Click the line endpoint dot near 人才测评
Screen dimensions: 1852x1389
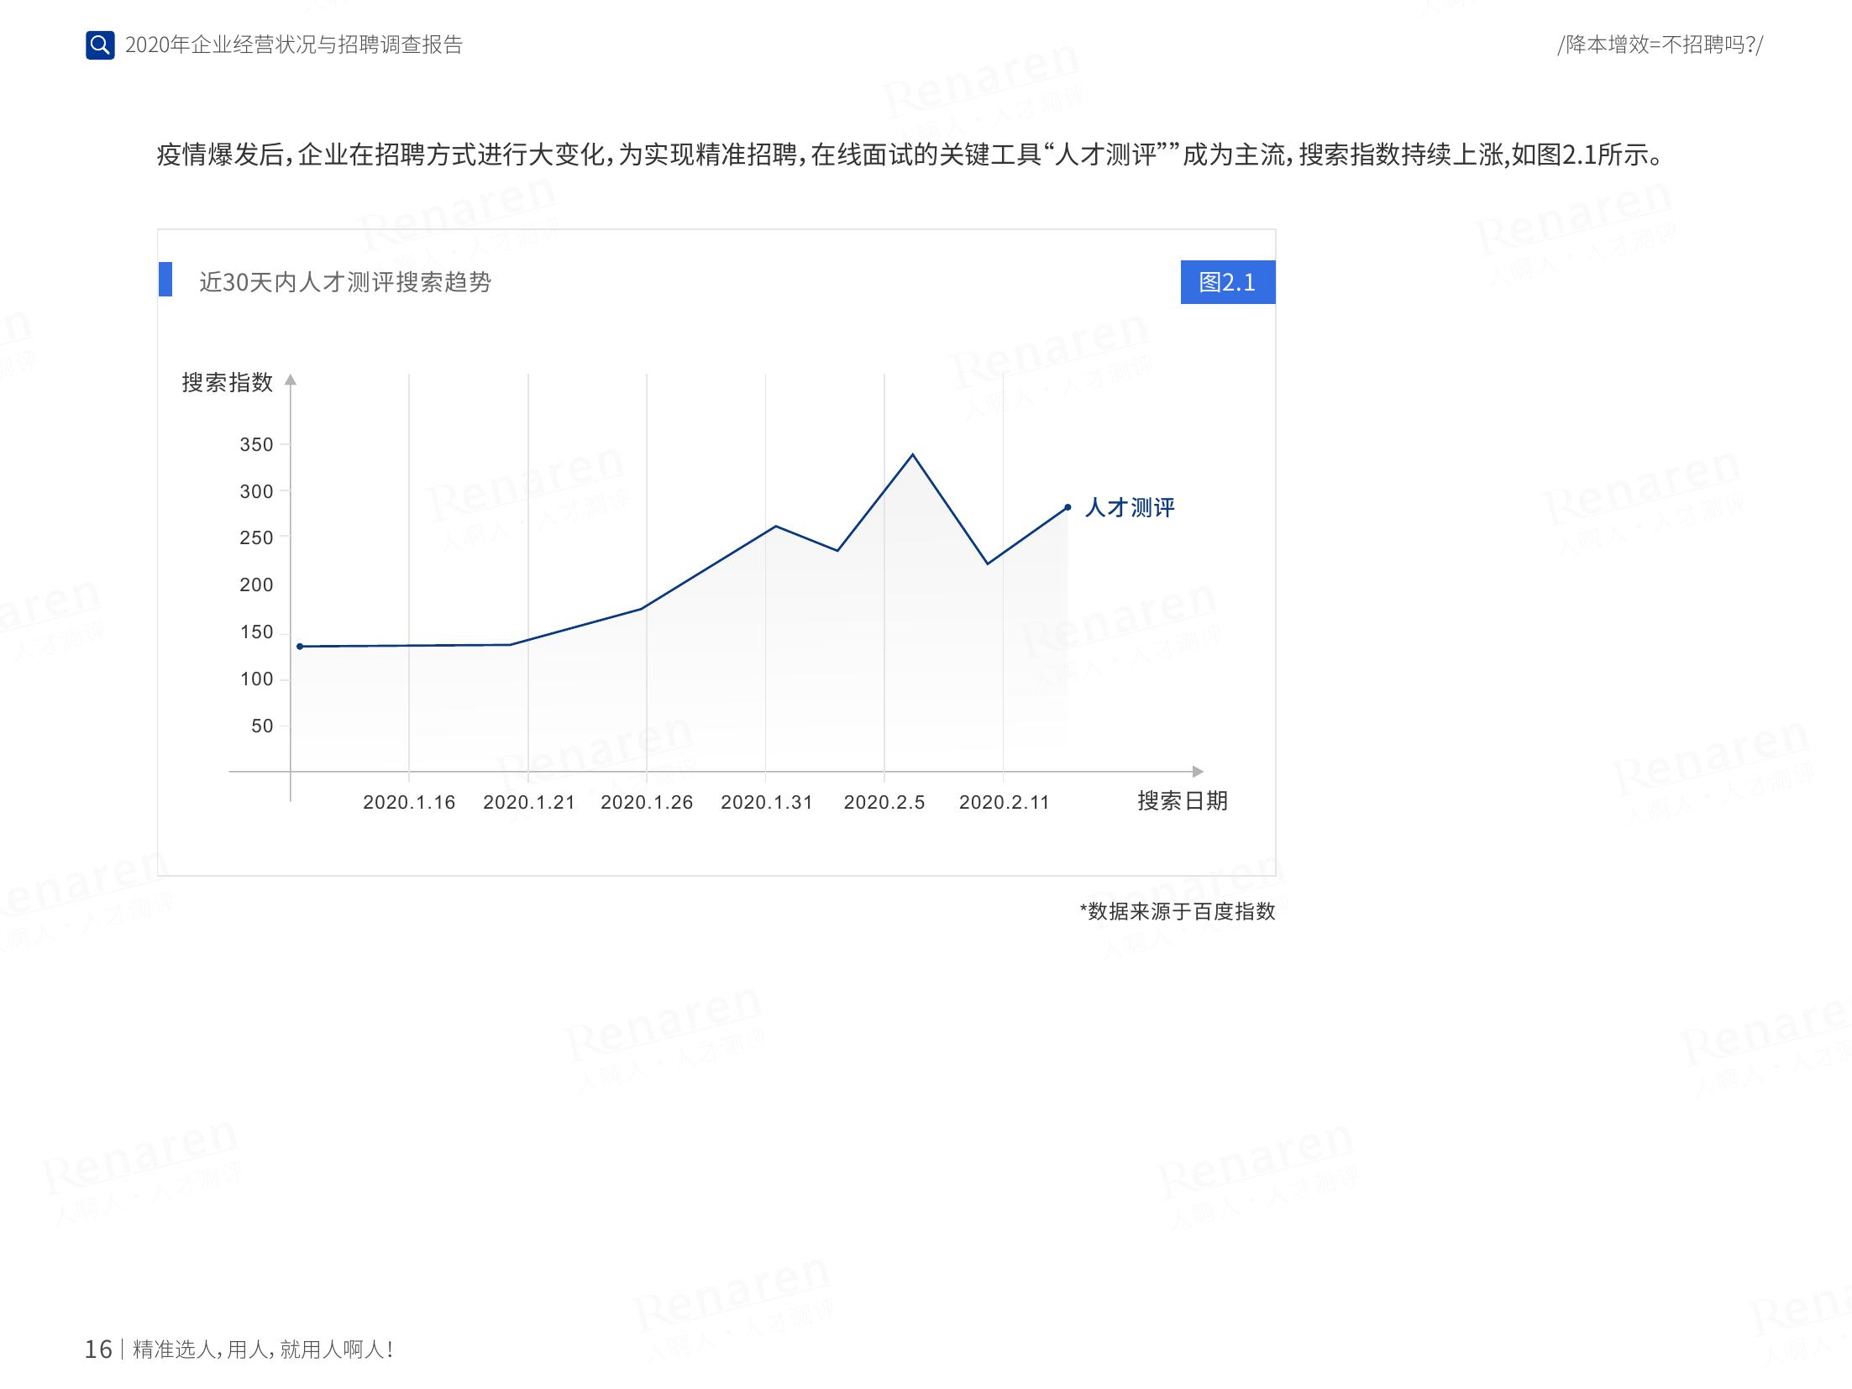[x=1068, y=507]
